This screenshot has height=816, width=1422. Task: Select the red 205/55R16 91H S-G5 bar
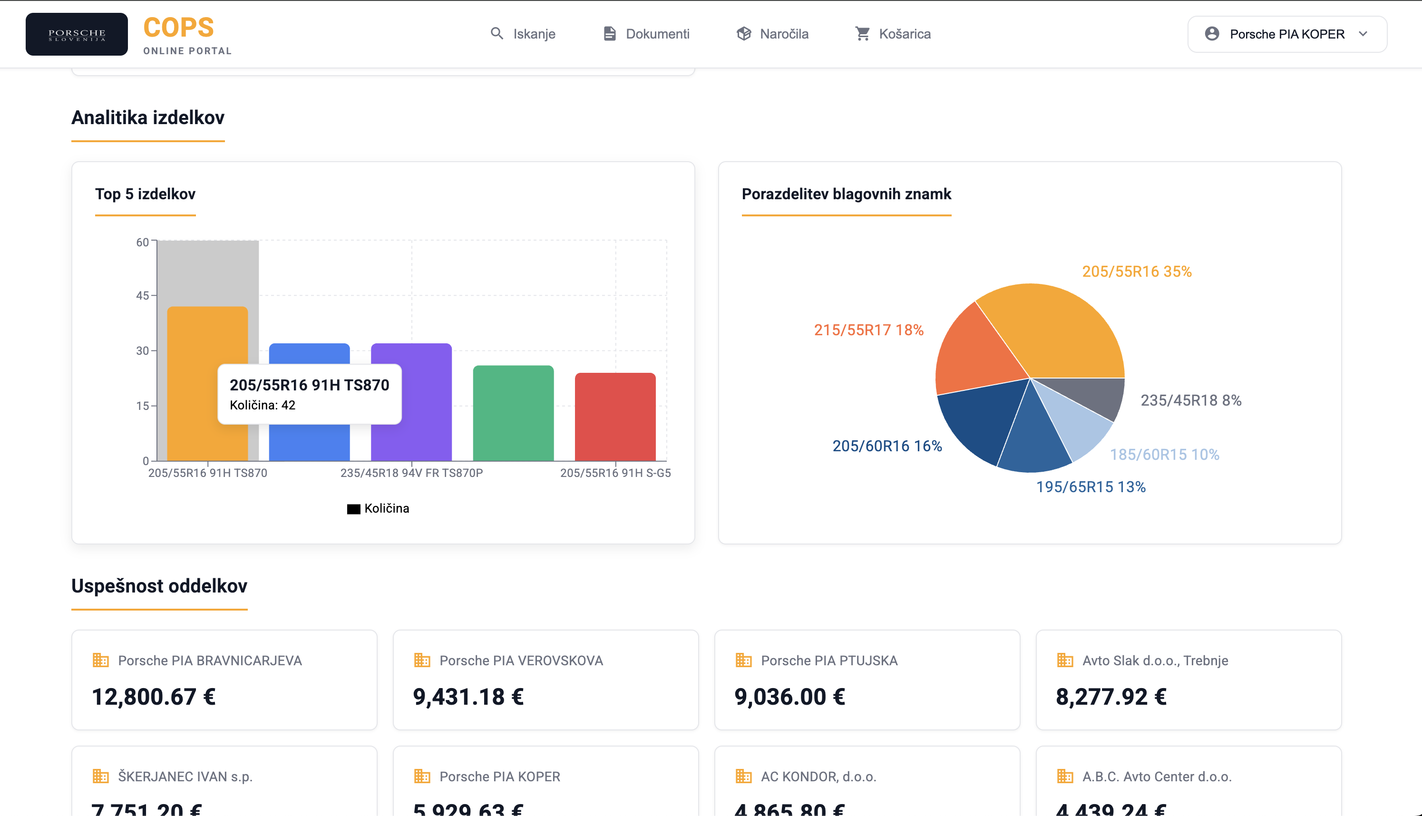615,417
